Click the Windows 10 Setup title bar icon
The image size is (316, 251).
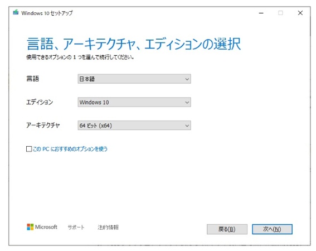coord(16,12)
